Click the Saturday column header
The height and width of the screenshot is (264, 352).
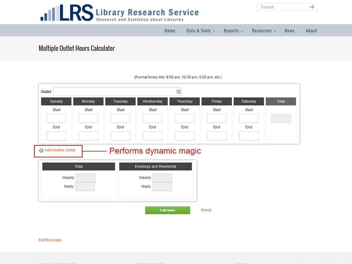click(249, 101)
